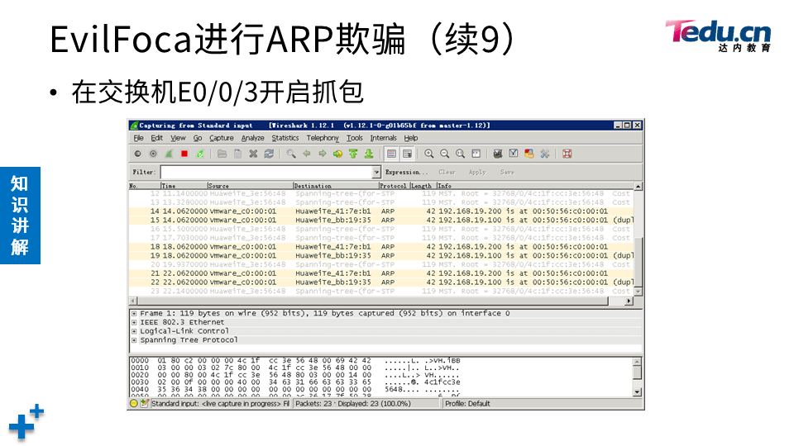Open the Telephony menu
The height and width of the screenshot is (446, 794).
[x=323, y=138]
